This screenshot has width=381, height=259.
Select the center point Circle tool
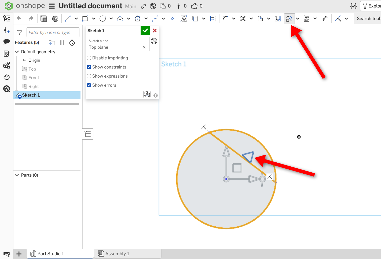(x=102, y=18)
